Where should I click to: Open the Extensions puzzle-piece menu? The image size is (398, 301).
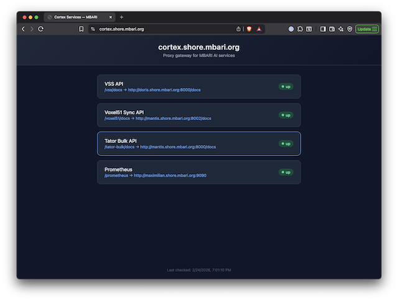point(300,29)
